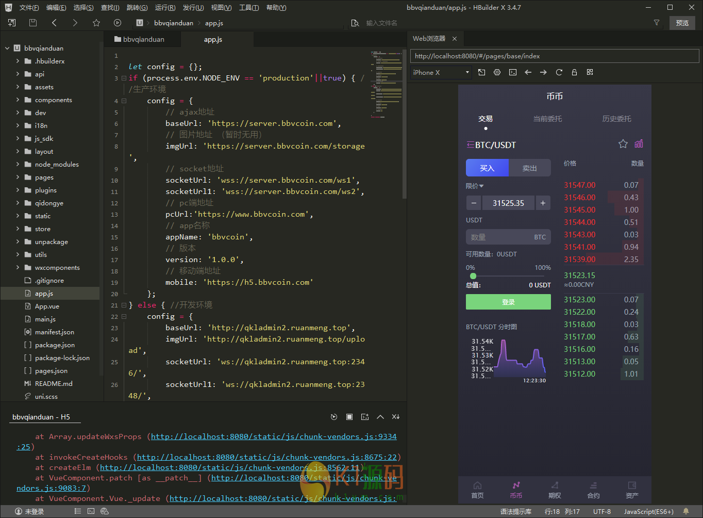Viewport: 703px width, 518px height.
Task: Open the 运行(R) menu
Action: 165,8
